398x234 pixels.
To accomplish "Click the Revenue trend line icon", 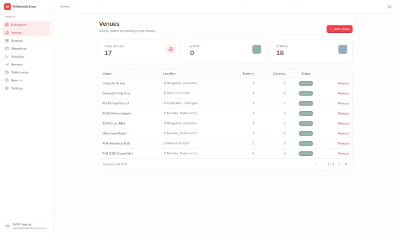I will point(7,64).
